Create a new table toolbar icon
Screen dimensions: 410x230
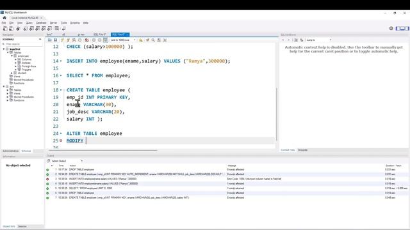(31, 28)
